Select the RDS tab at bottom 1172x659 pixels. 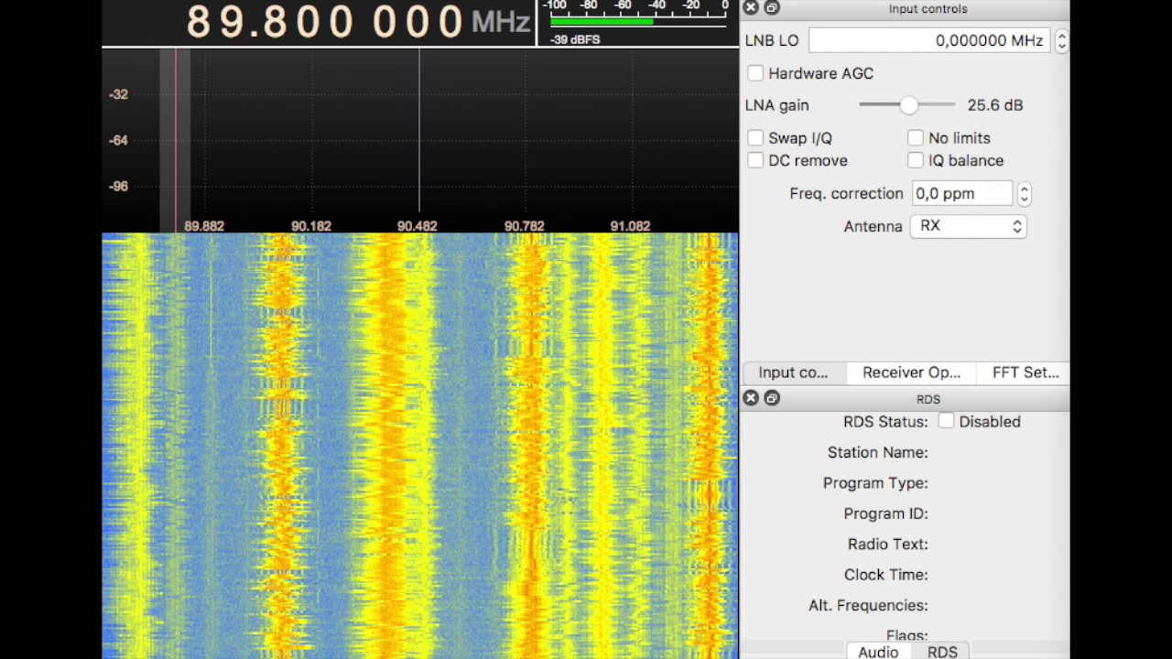[942, 652]
